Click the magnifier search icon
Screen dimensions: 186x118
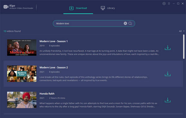click(130, 23)
